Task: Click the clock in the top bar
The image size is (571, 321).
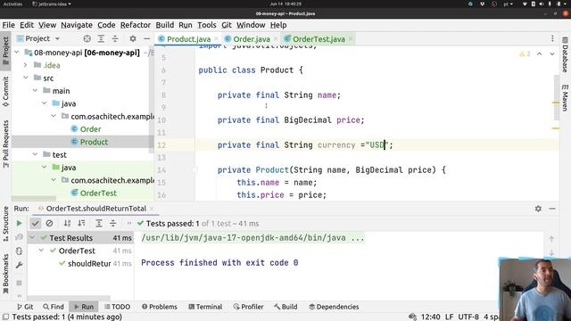Action: coord(285,4)
